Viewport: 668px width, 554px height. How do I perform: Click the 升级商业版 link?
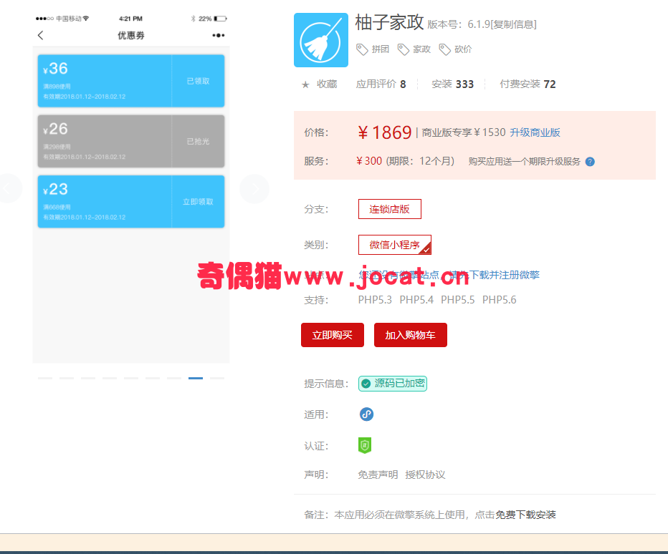(535, 132)
